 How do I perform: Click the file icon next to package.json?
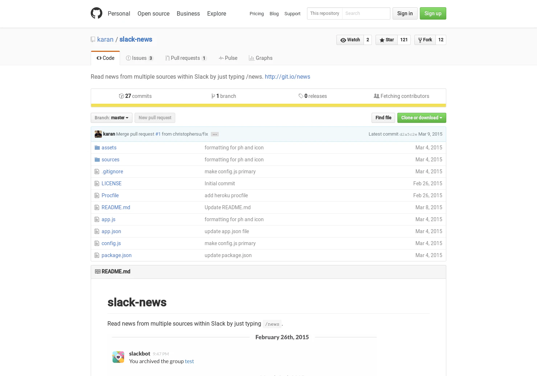click(97, 255)
